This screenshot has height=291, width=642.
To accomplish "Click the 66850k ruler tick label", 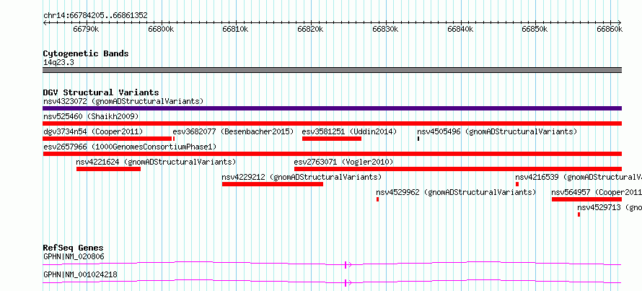I will [535, 29].
